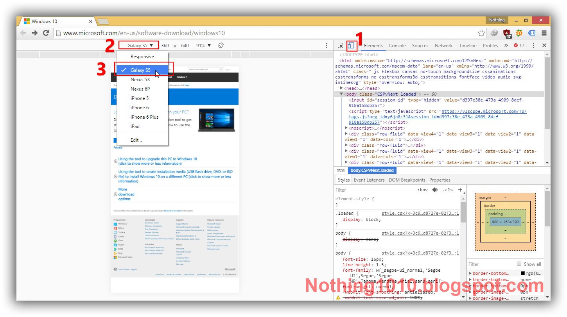Image resolution: width=567 pixels, height=317 pixels.
Task: Expand the noscript element node
Action: click(x=346, y=128)
